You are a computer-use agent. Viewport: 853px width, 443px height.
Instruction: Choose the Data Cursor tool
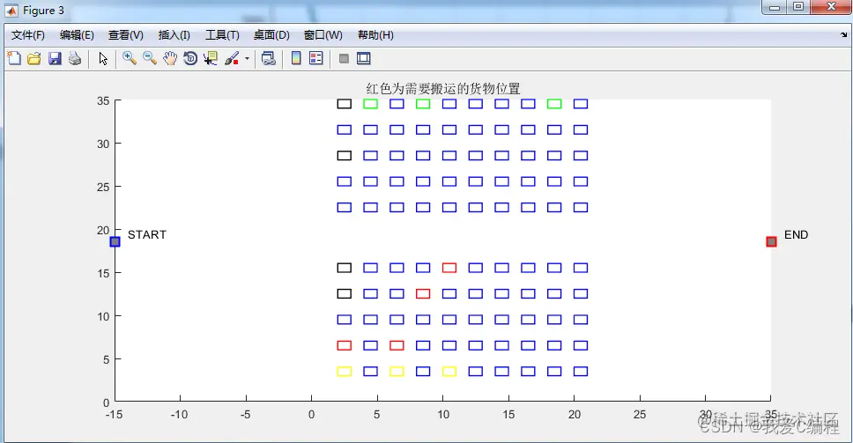click(210, 58)
